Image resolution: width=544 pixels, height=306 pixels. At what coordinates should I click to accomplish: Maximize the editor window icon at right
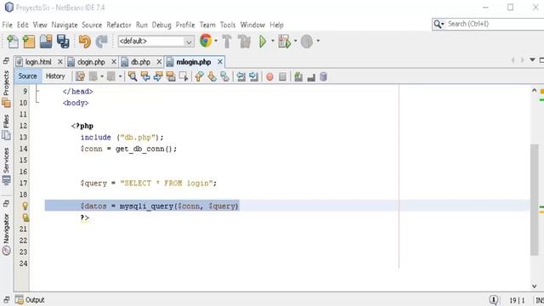click(541, 60)
